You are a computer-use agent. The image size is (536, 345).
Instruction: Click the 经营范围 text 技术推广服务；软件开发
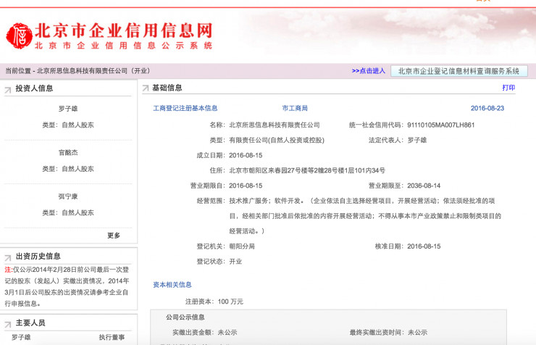[x=267, y=201]
